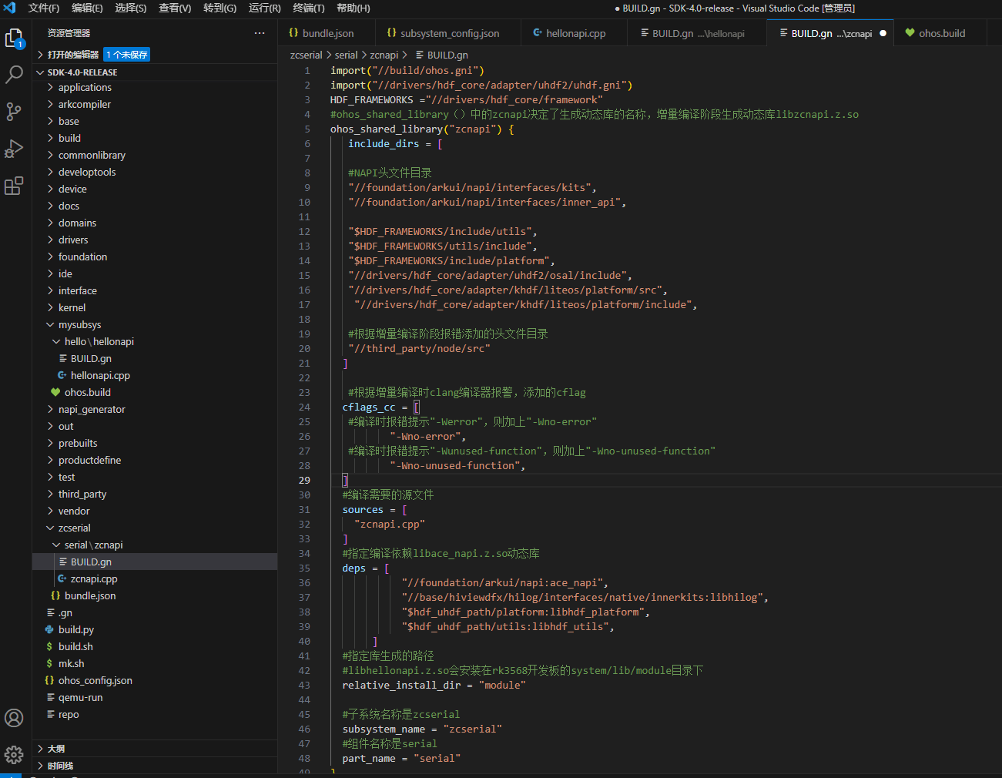Viewport: 1002px width, 778px height.
Task: Open the repo file in tree
Action: tap(154, 714)
